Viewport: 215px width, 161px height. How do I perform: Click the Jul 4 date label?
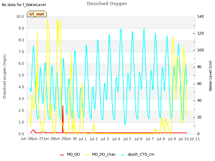(116, 139)
